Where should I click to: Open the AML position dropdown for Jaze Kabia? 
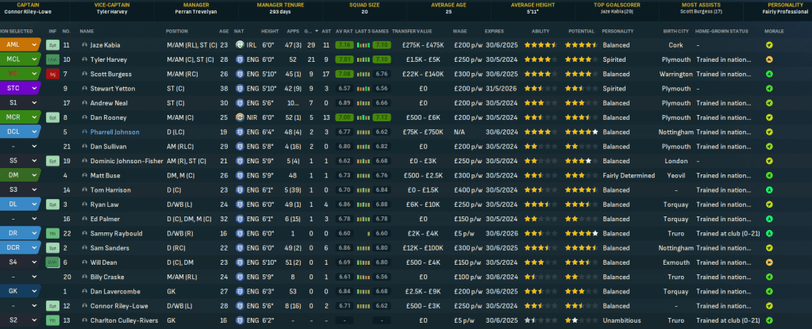[33, 45]
